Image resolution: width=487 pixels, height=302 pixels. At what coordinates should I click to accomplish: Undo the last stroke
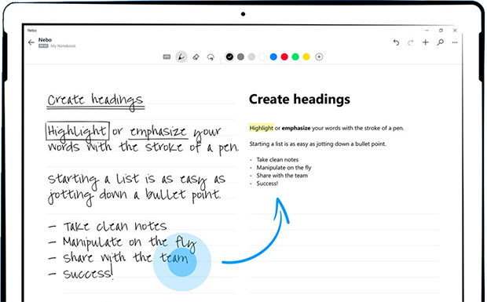click(396, 42)
